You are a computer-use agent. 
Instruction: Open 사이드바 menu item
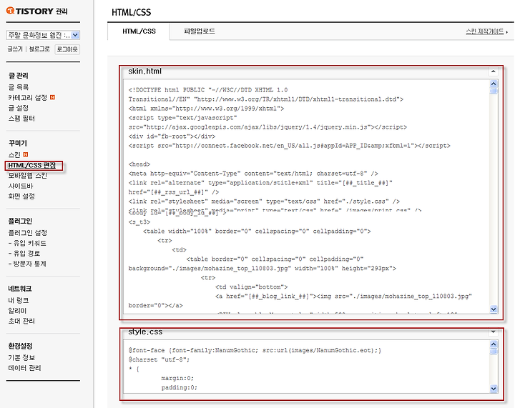(21, 186)
